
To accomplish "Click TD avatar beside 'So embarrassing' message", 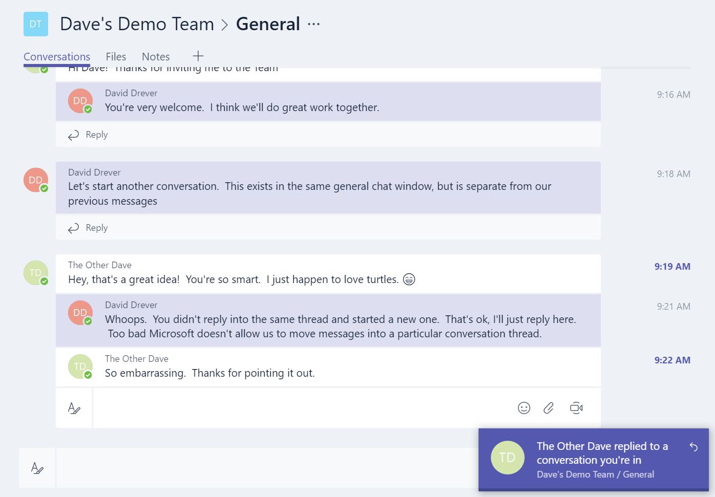I will (x=80, y=366).
